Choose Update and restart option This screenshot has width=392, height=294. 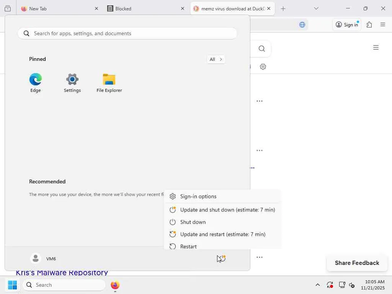(222, 234)
